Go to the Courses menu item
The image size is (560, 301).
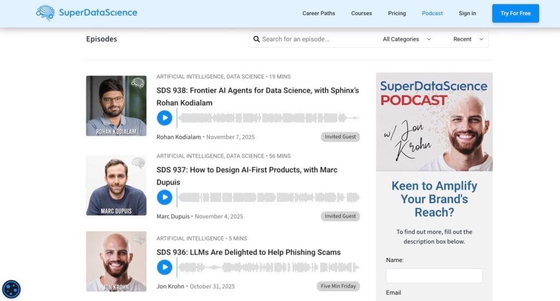[x=361, y=13]
